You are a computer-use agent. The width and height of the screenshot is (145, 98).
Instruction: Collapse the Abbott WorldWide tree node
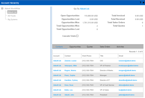[x=2, y=8]
